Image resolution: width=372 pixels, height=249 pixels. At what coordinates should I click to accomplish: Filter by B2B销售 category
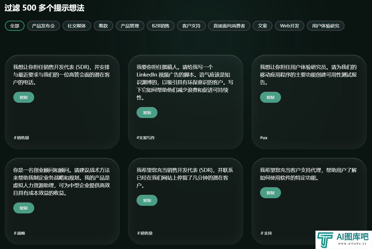pos(161,26)
